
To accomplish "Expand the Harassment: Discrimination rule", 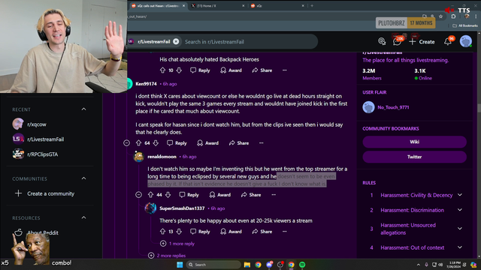I will pos(460,210).
